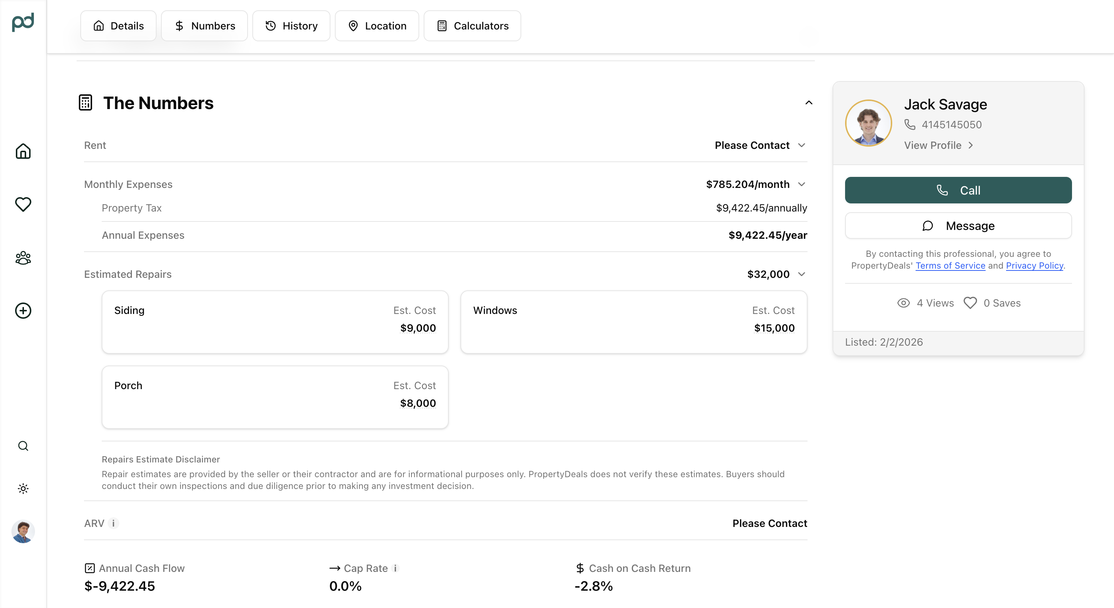Click the add listing plus icon
The width and height of the screenshot is (1114, 608).
[x=23, y=311]
